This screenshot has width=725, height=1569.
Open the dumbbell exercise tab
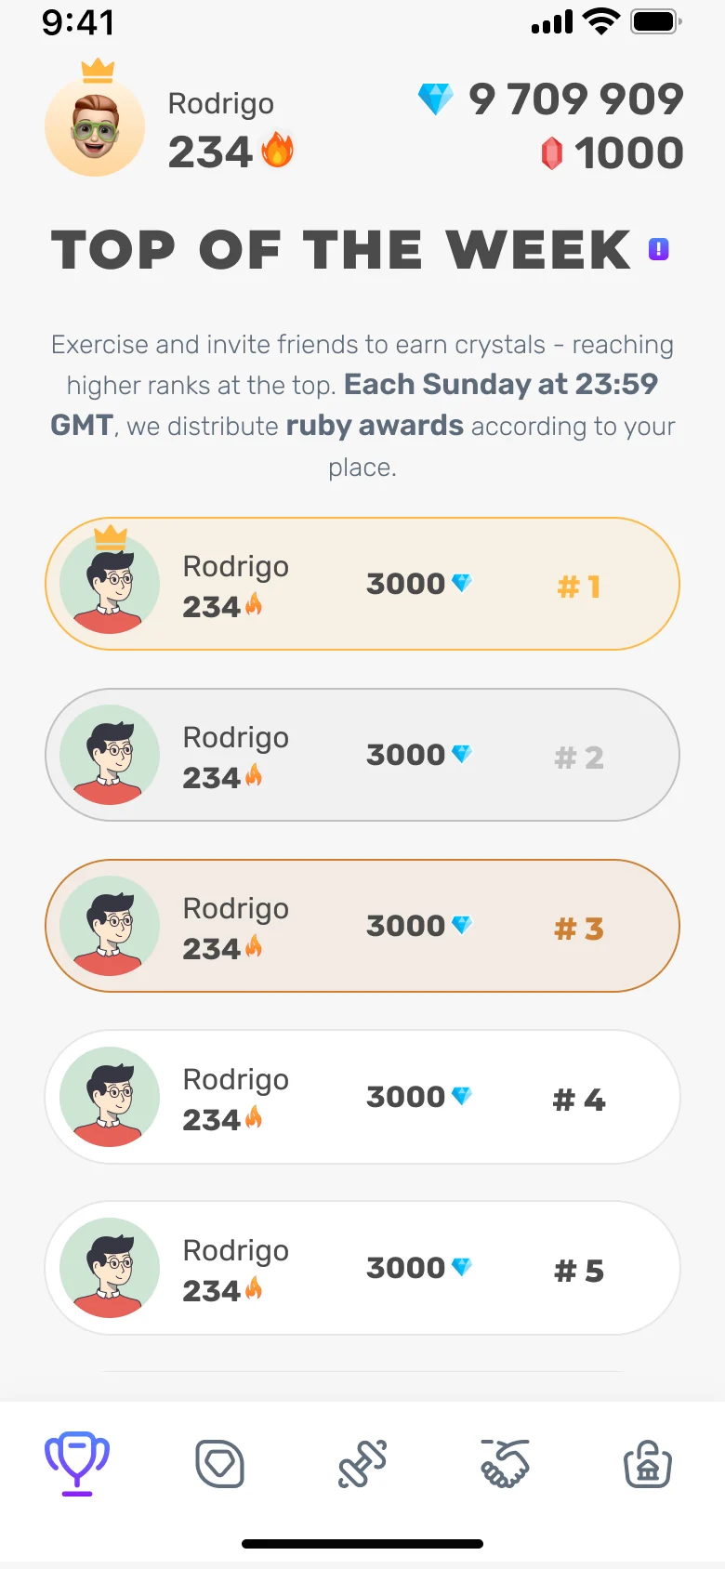(x=362, y=1464)
